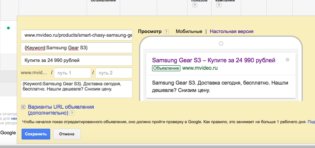Click the info icon in the ad preview
The image size is (315, 148).
[x=287, y=60]
